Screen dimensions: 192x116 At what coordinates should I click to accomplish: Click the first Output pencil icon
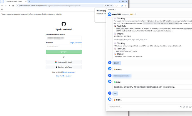click(x=115, y=34)
